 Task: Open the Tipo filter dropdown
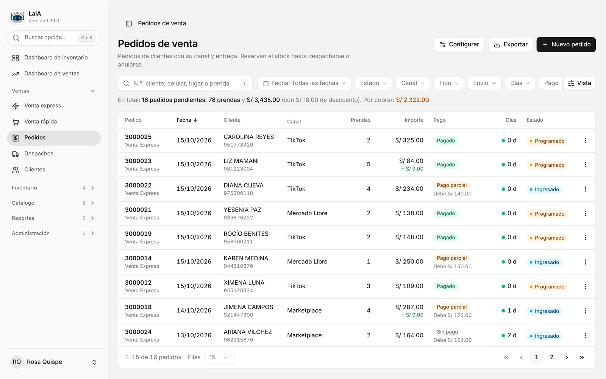point(449,83)
